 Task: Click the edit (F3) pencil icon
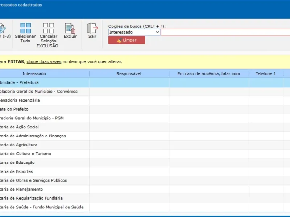(x=3, y=28)
